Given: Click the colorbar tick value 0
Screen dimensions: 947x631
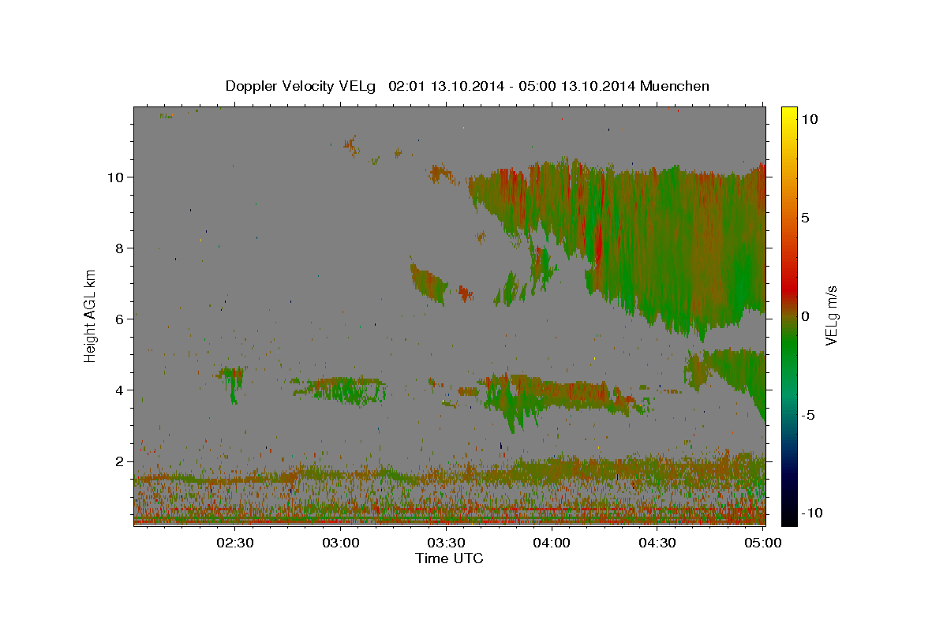Looking at the screenshot, I should click(807, 315).
